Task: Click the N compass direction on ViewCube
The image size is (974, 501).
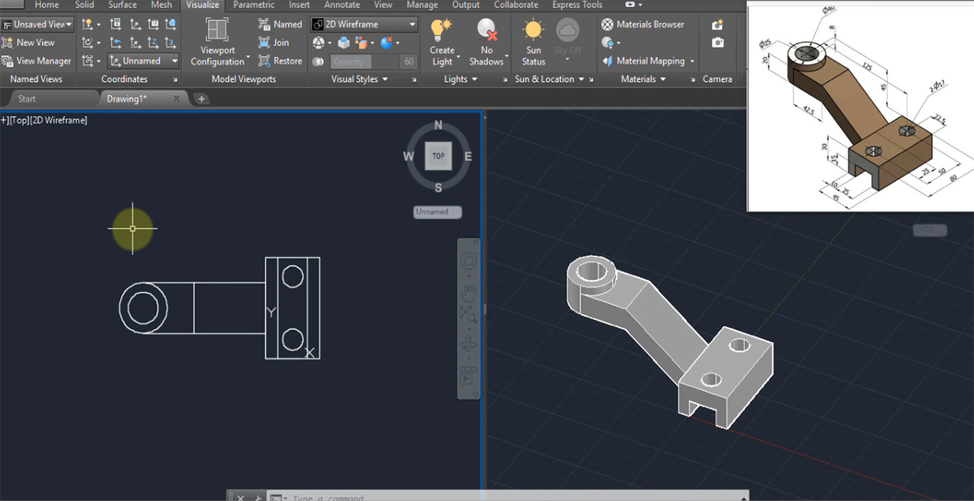Action: click(x=438, y=125)
